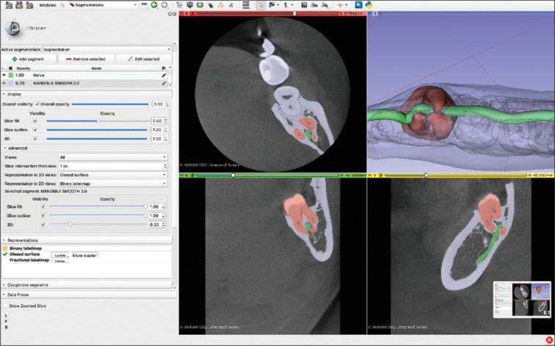The width and height of the screenshot is (555, 346).
Task: Hide the Nerve segment with eye icon
Action: 4,75
